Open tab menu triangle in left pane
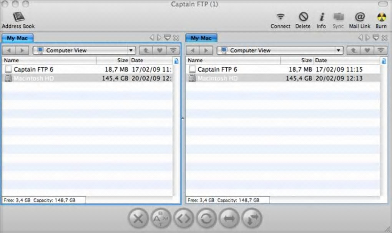This screenshot has width=392, height=233. pos(167,38)
